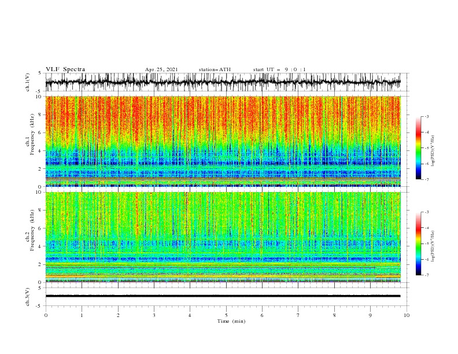Click inside the ch.2 spectrogram panel
458x354 pixels.
pyautogui.click(x=223, y=237)
